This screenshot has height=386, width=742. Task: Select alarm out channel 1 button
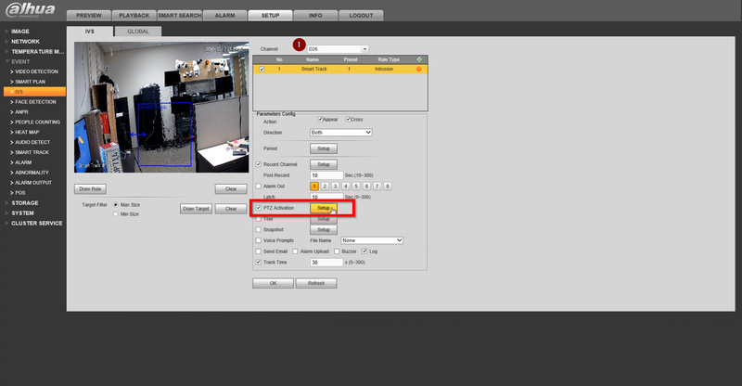(314, 187)
